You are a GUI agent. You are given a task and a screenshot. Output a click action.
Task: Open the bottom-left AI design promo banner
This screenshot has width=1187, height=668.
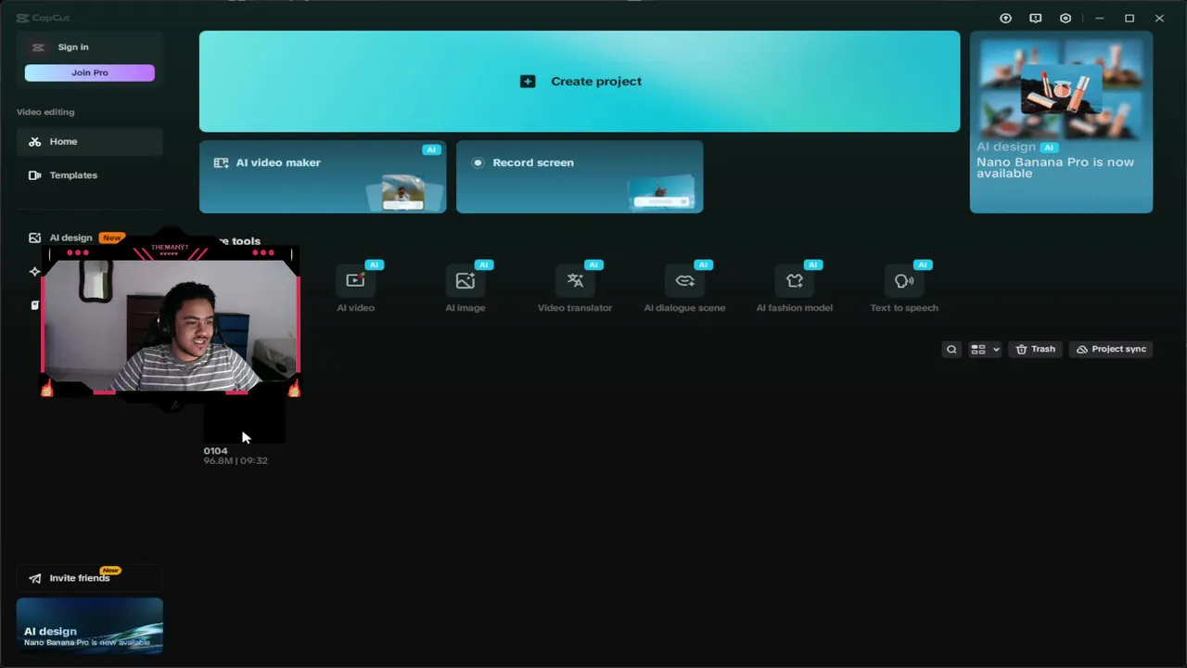[x=90, y=625]
